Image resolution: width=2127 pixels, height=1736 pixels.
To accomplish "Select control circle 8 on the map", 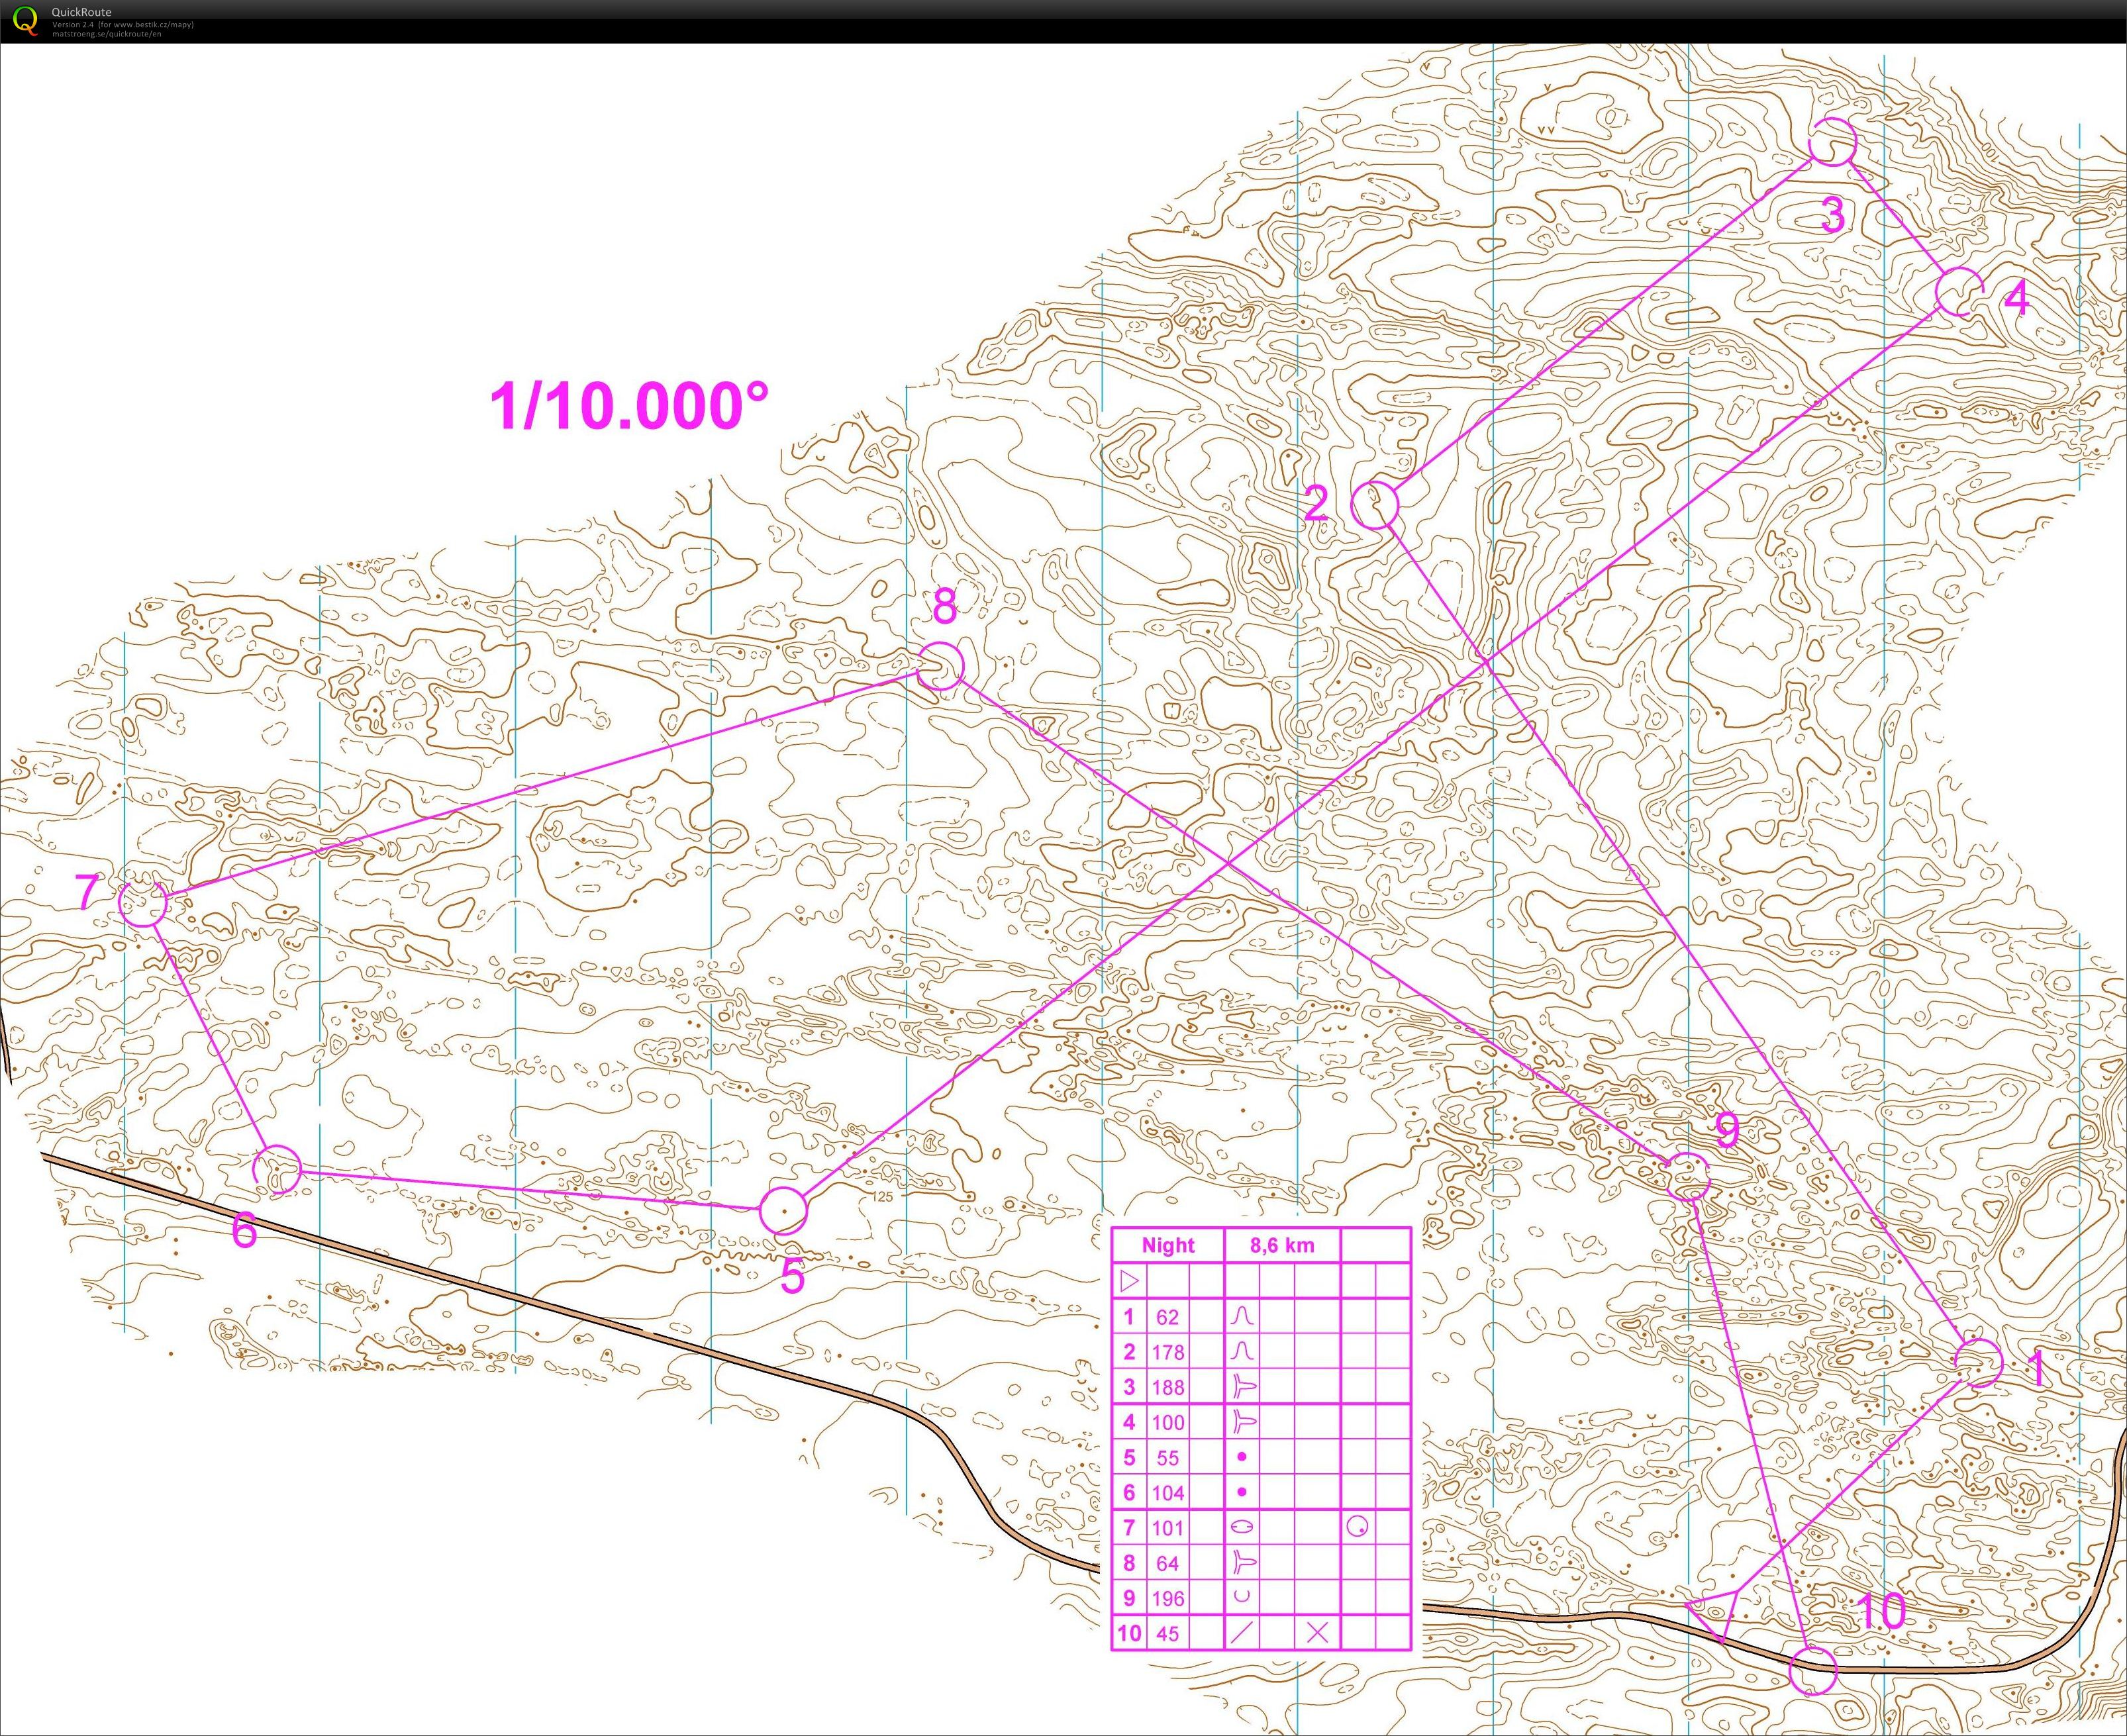I will click(x=940, y=666).
